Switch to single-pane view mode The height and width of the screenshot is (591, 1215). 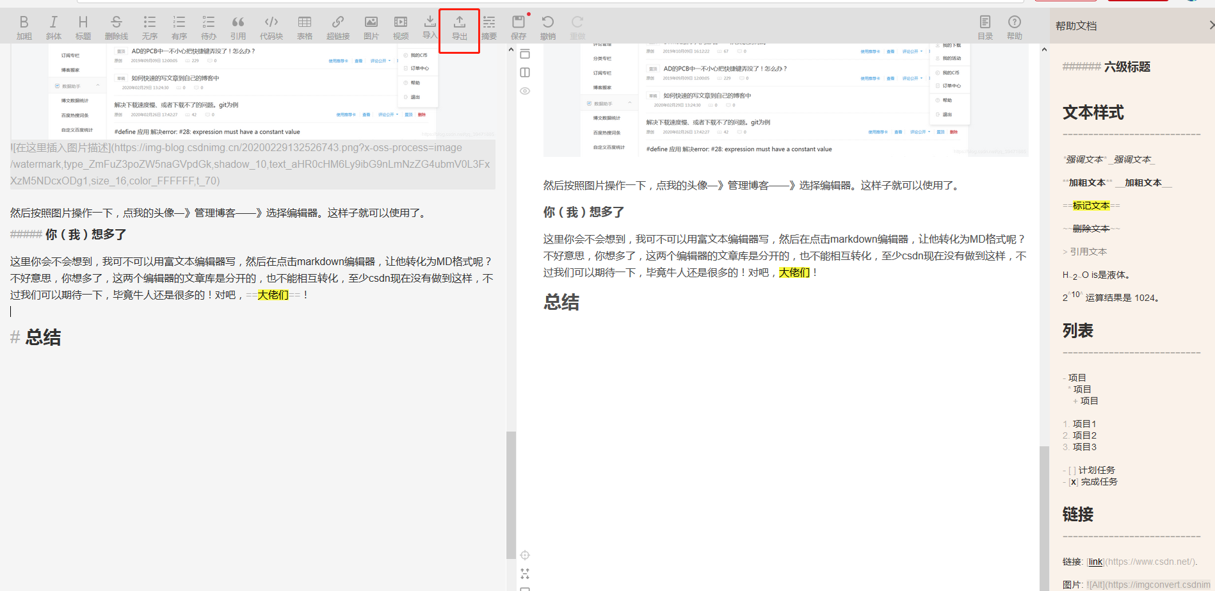pos(525,54)
